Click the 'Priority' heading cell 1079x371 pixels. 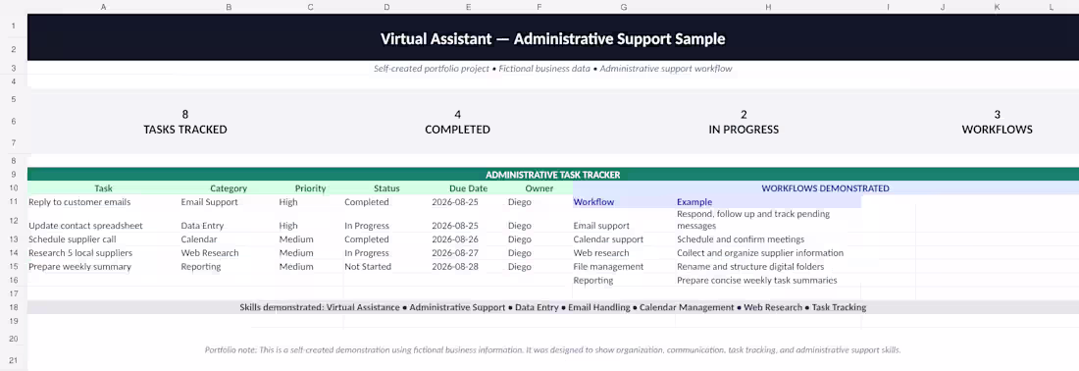pos(310,187)
